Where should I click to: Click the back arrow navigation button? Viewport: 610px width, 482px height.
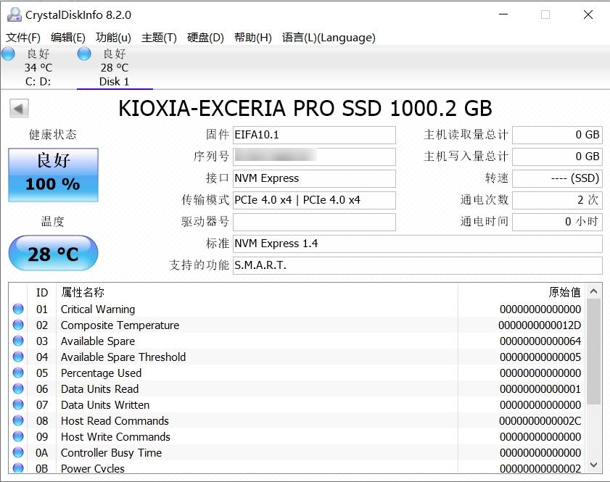[x=17, y=107]
